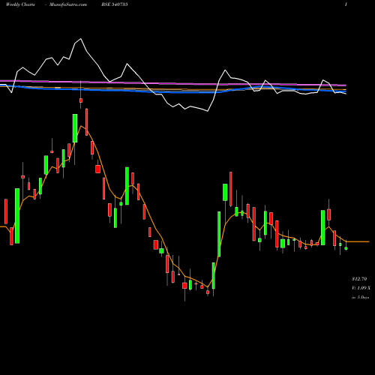The width and height of the screenshot is (375, 375).
Task: Click the 'MunafaSutra.com' label
Action: point(68,4)
